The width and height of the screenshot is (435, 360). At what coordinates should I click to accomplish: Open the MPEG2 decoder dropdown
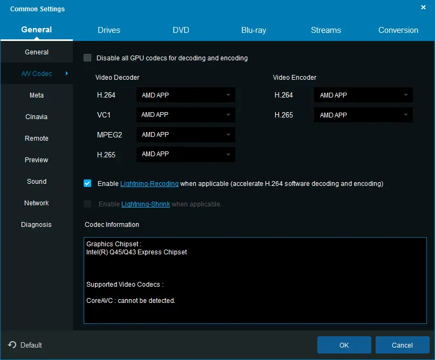(x=186, y=135)
